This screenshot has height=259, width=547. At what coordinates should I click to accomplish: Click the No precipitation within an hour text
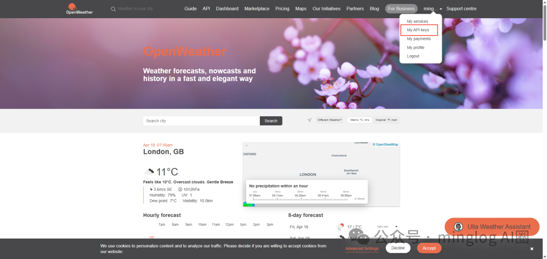(279, 186)
